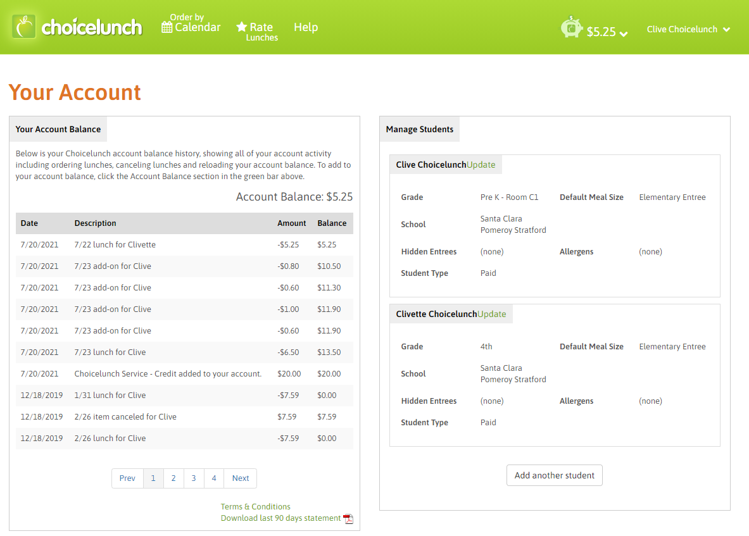Click the -$1.00 amount cell
The width and height of the screenshot is (749, 536).
(x=288, y=309)
